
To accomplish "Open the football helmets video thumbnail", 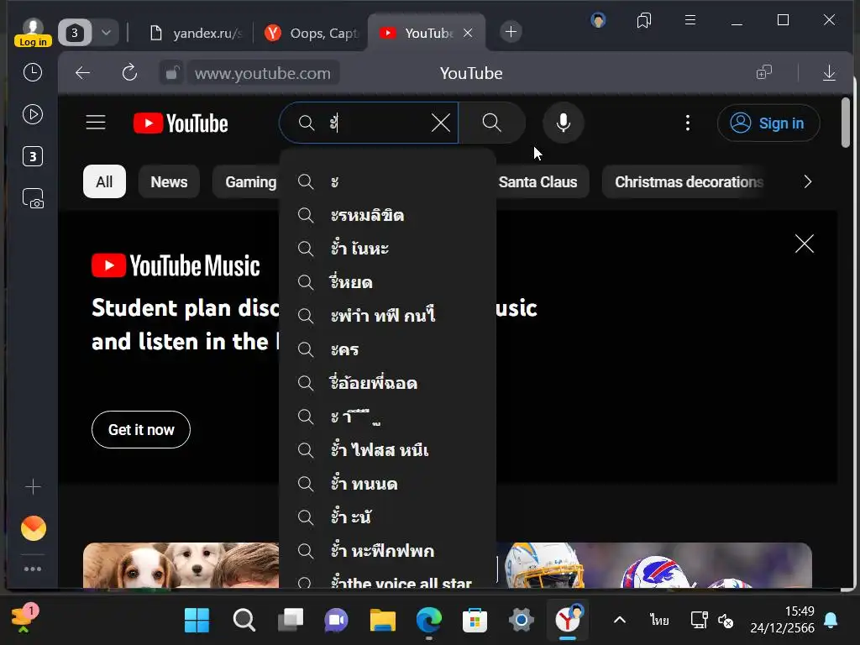I will pyautogui.click(x=654, y=565).
